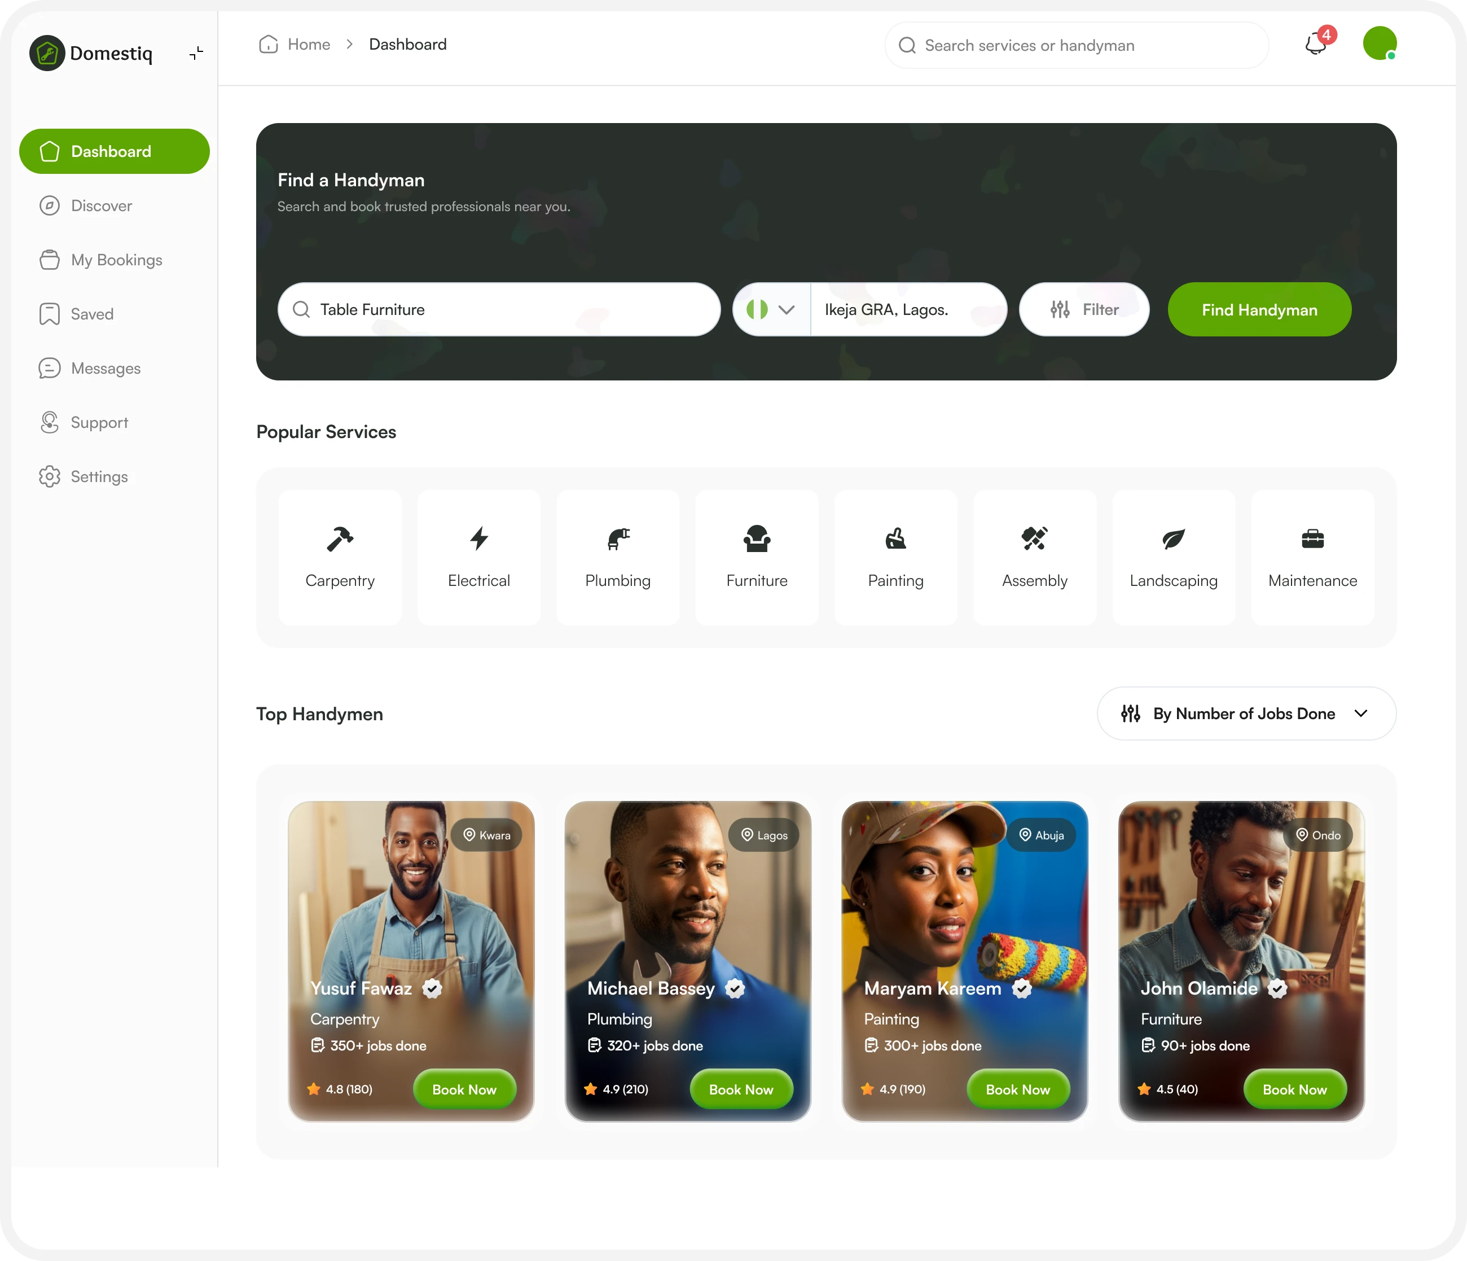Choose the Landscaping leaf service
The width and height of the screenshot is (1467, 1261).
pos(1173,558)
